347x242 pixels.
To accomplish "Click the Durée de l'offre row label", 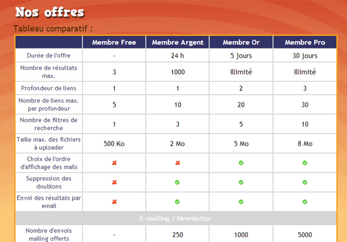I will pyautogui.click(x=49, y=55).
